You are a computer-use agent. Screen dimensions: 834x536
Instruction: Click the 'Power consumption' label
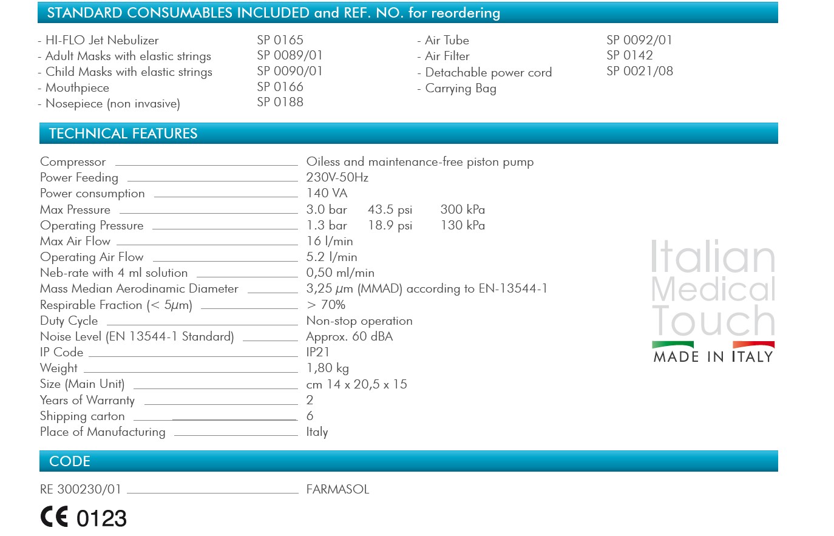tap(92, 194)
